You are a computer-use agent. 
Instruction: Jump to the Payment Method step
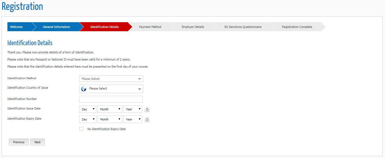(150, 27)
